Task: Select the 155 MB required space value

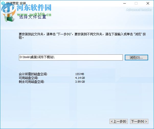Action: pos(80,74)
